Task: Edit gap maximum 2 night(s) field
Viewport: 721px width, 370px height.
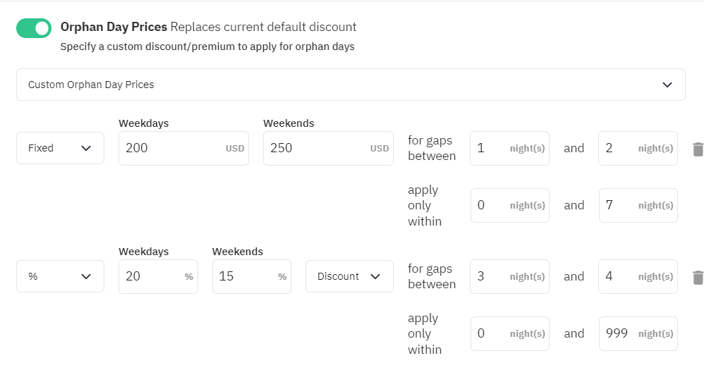Action: click(x=638, y=148)
